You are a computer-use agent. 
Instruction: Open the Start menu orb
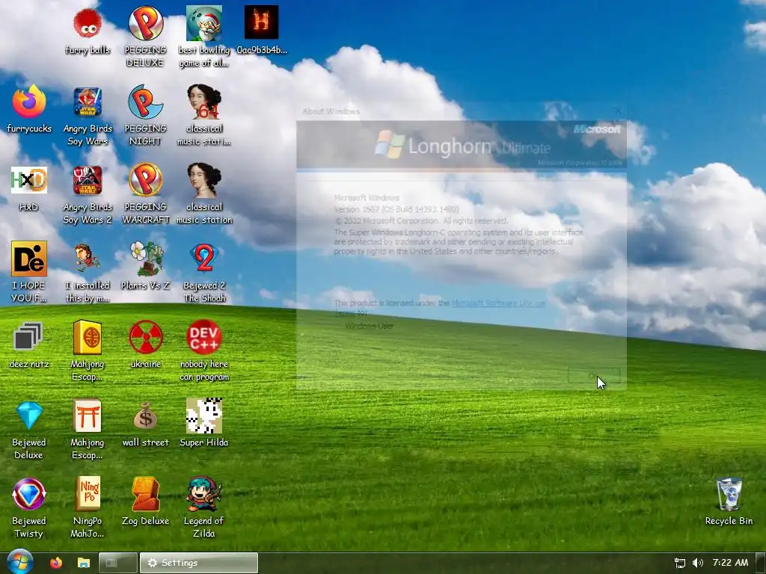(x=20, y=562)
